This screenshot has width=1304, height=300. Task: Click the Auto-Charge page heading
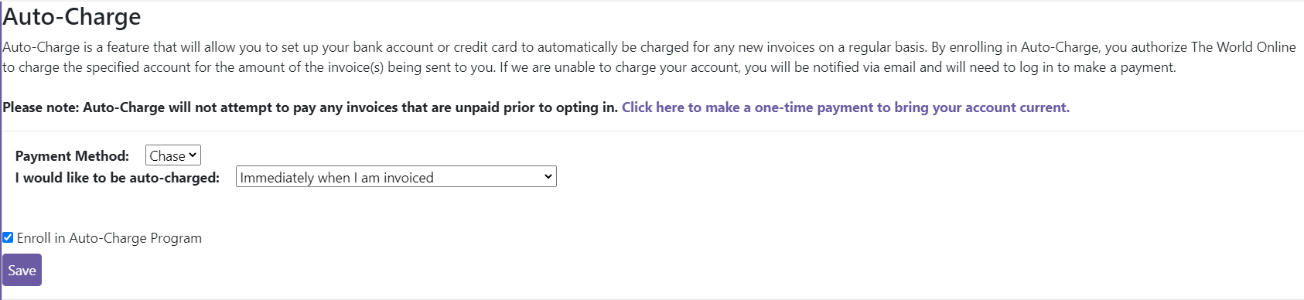click(72, 17)
